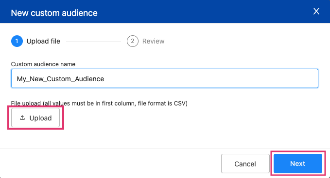Focus the Custom audience name field

(165, 78)
